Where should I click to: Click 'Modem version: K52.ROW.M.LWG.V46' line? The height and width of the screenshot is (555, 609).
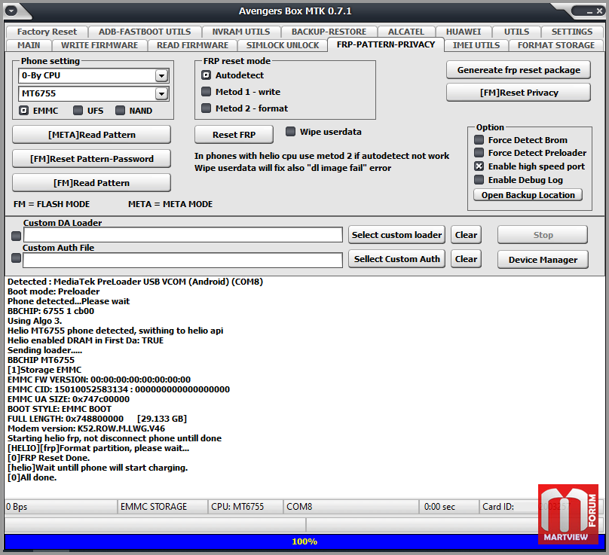point(86,429)
